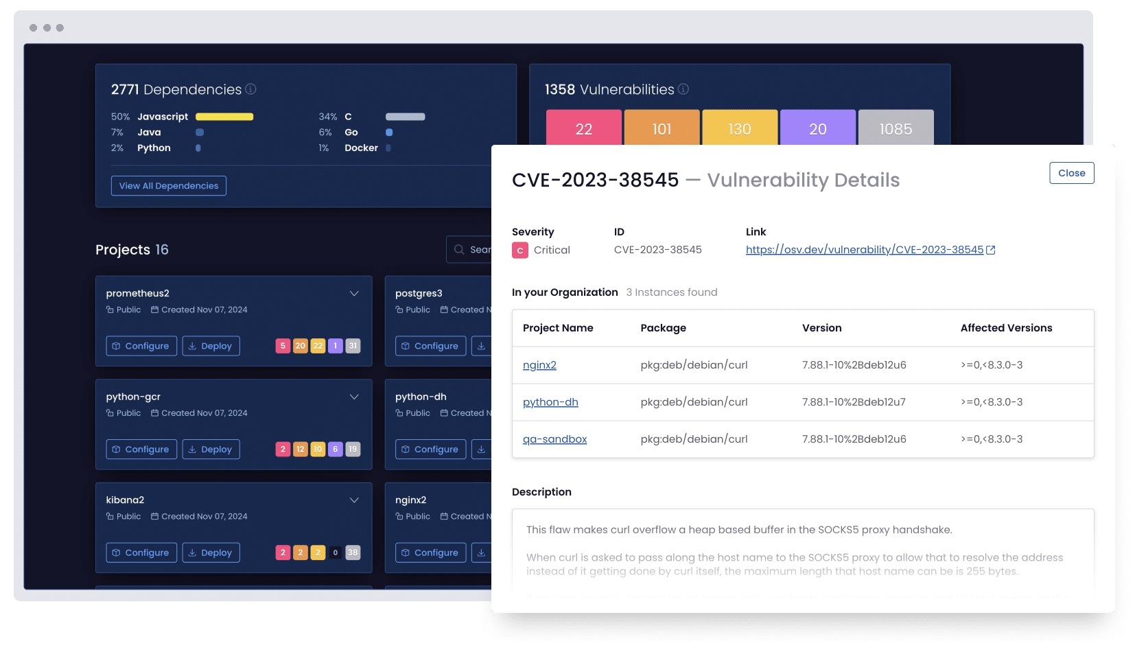The height and width of the screenshot is (652, 1146).
Task: Open the qa-sandbox project link
Action: pos(554,439)
